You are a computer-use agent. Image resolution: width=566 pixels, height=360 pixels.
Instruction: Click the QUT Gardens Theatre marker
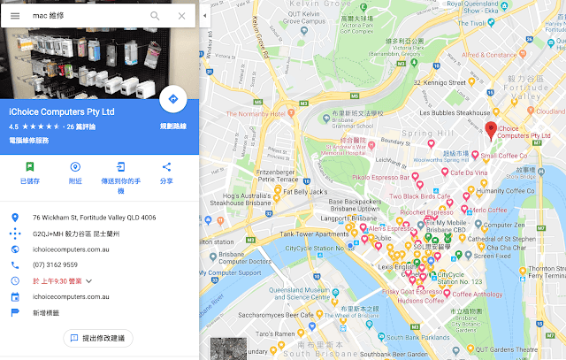click(470, 349)
